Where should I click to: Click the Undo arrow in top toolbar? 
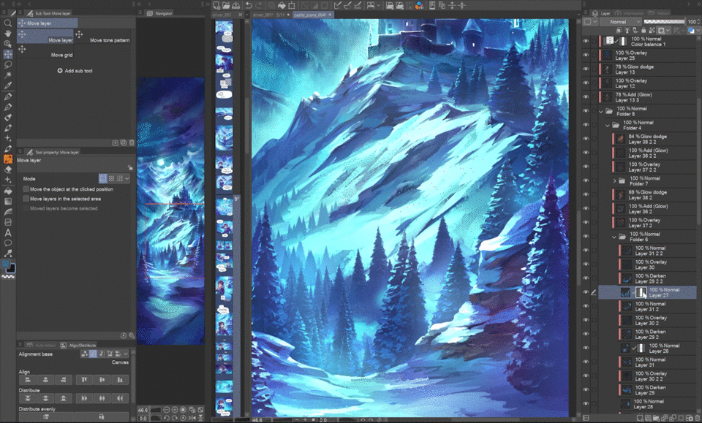[x=249, y=5]
